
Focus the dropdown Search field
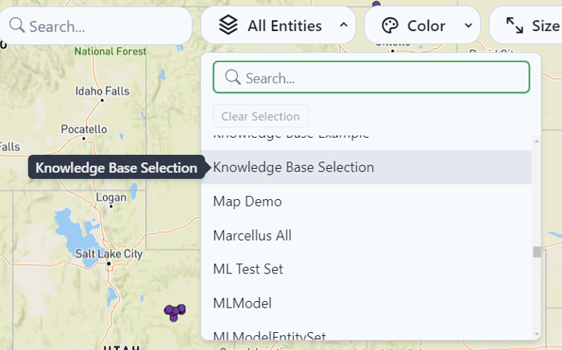pyautogui.click(x=372, y=78)
